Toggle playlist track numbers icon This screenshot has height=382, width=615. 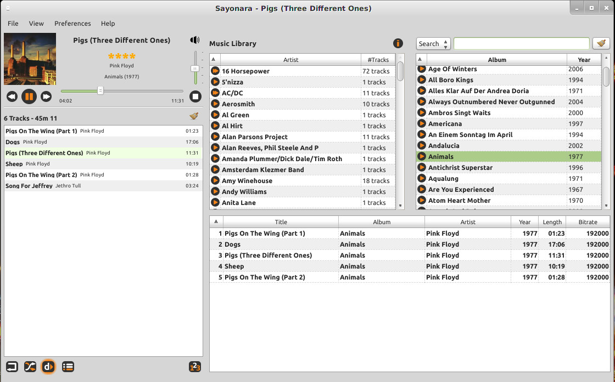[x=195, y=367]
